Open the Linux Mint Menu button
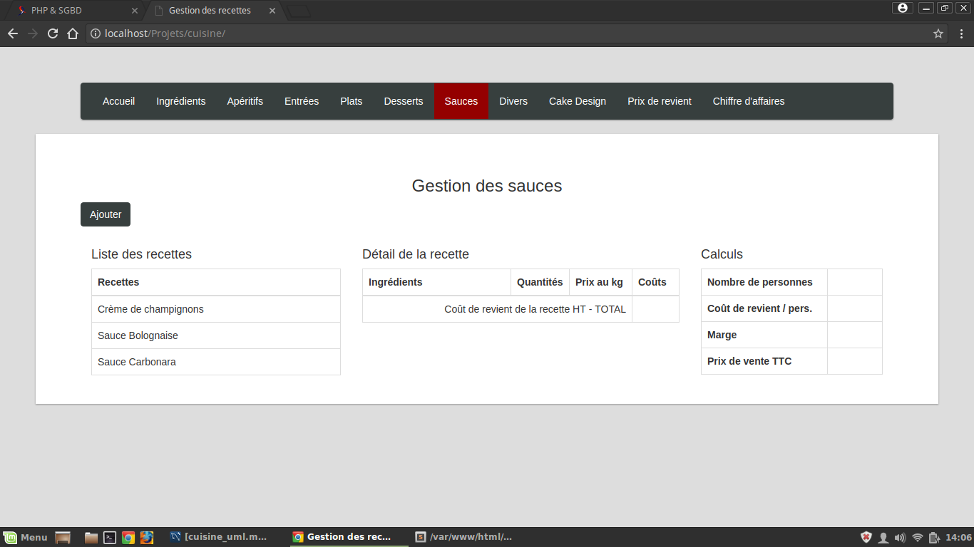Screen dimensions: 974x547 click(25, 537)
